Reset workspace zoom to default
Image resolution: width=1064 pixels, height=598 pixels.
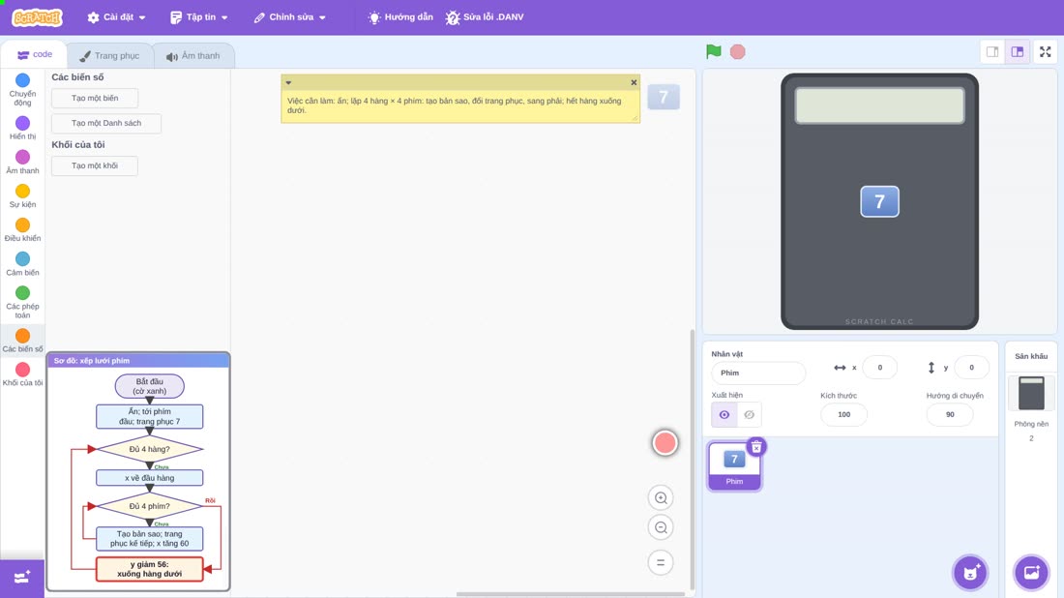(661, 563)
